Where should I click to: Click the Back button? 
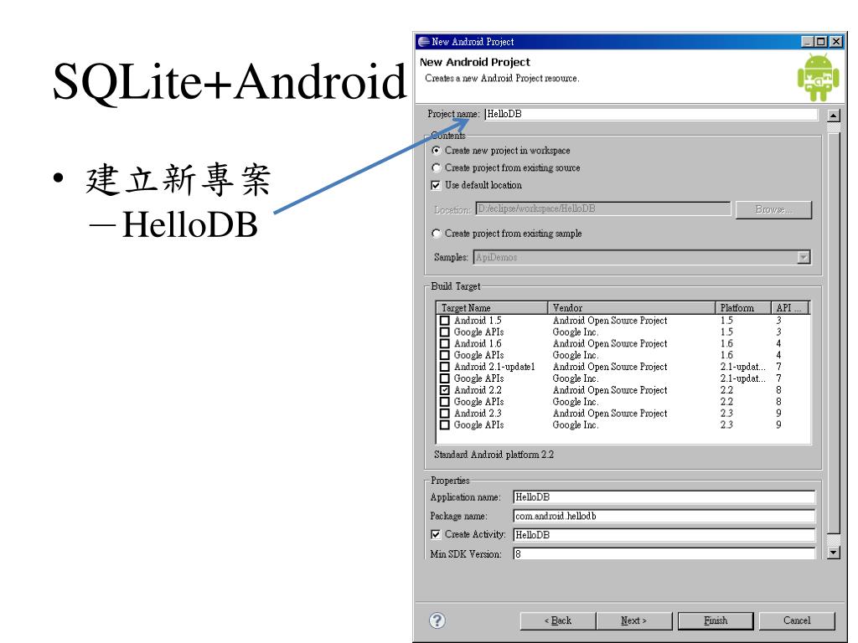(557, 620)
